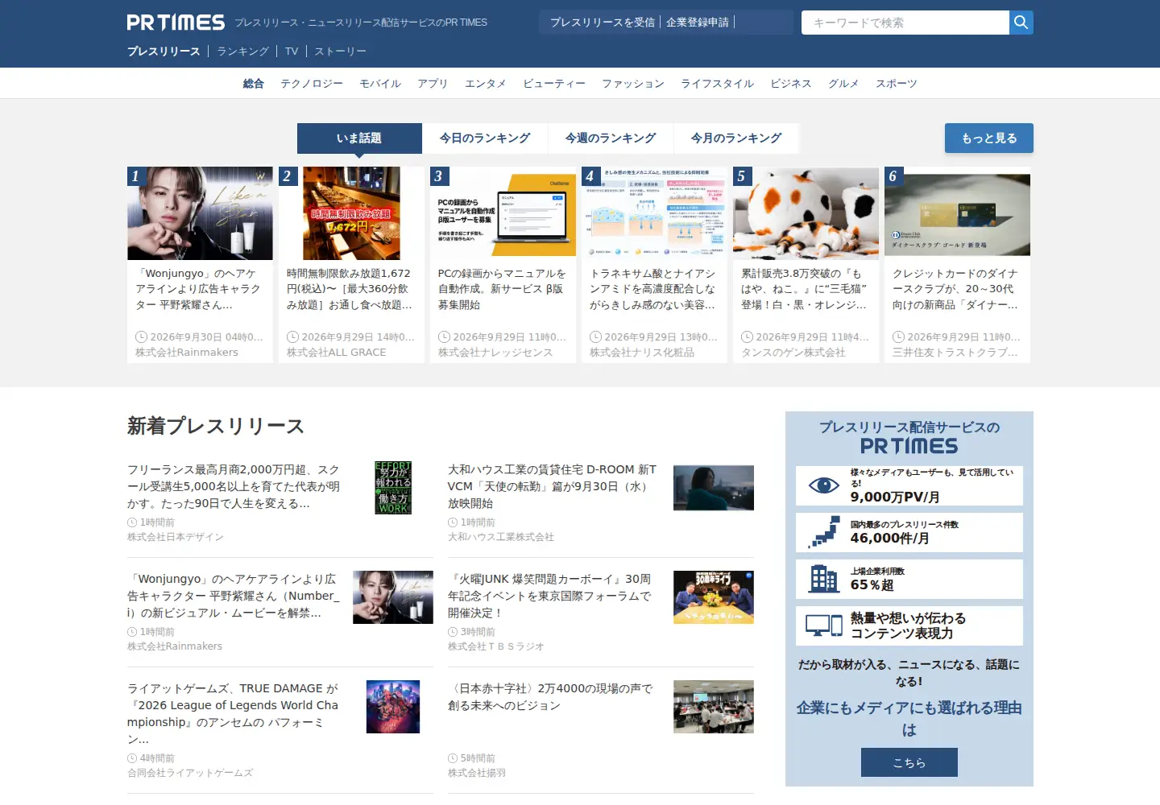Click the こちら button in sidebar
The height and width of the screenshot is (805, 1160).
[x=909, y=762]
